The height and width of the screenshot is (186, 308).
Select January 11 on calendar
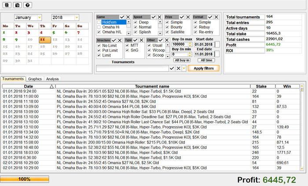point(45,40)
